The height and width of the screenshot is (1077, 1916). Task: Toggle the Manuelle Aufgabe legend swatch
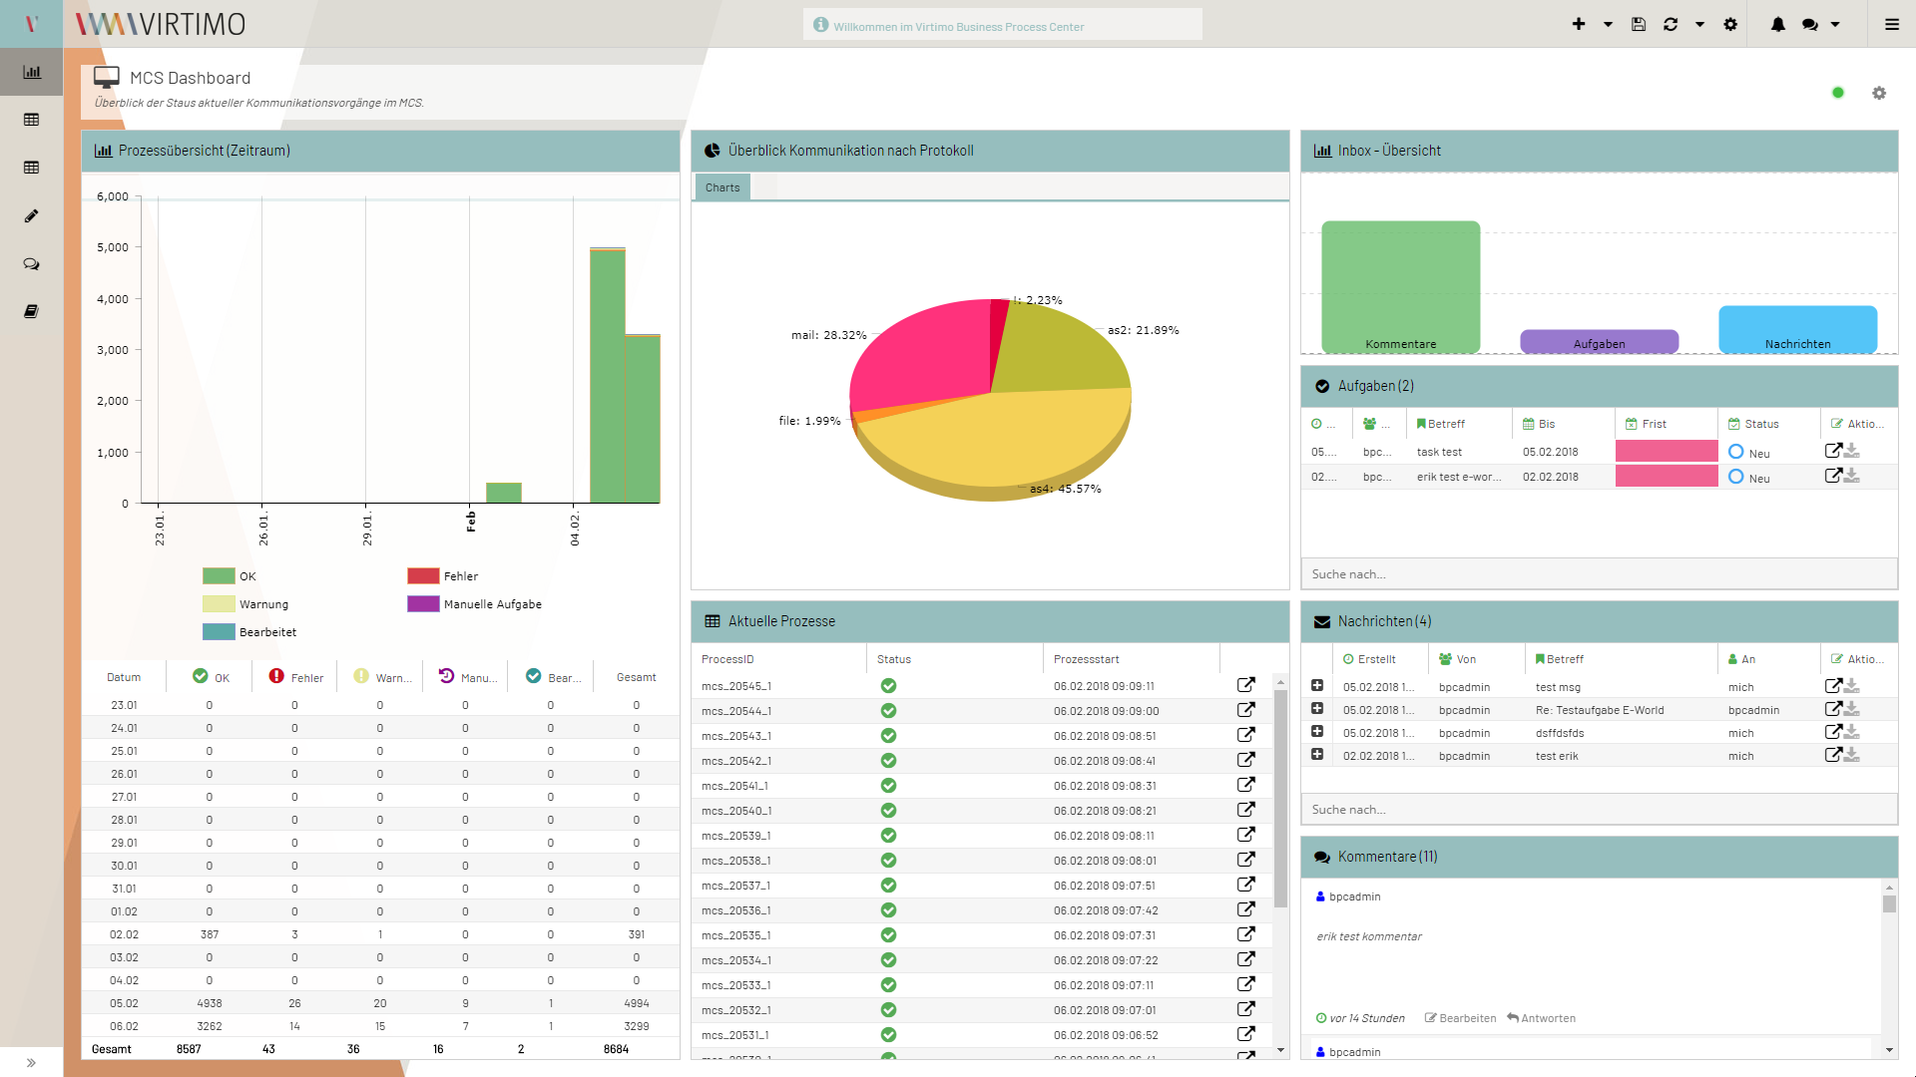pyautogui.click(x=423, y=604)
